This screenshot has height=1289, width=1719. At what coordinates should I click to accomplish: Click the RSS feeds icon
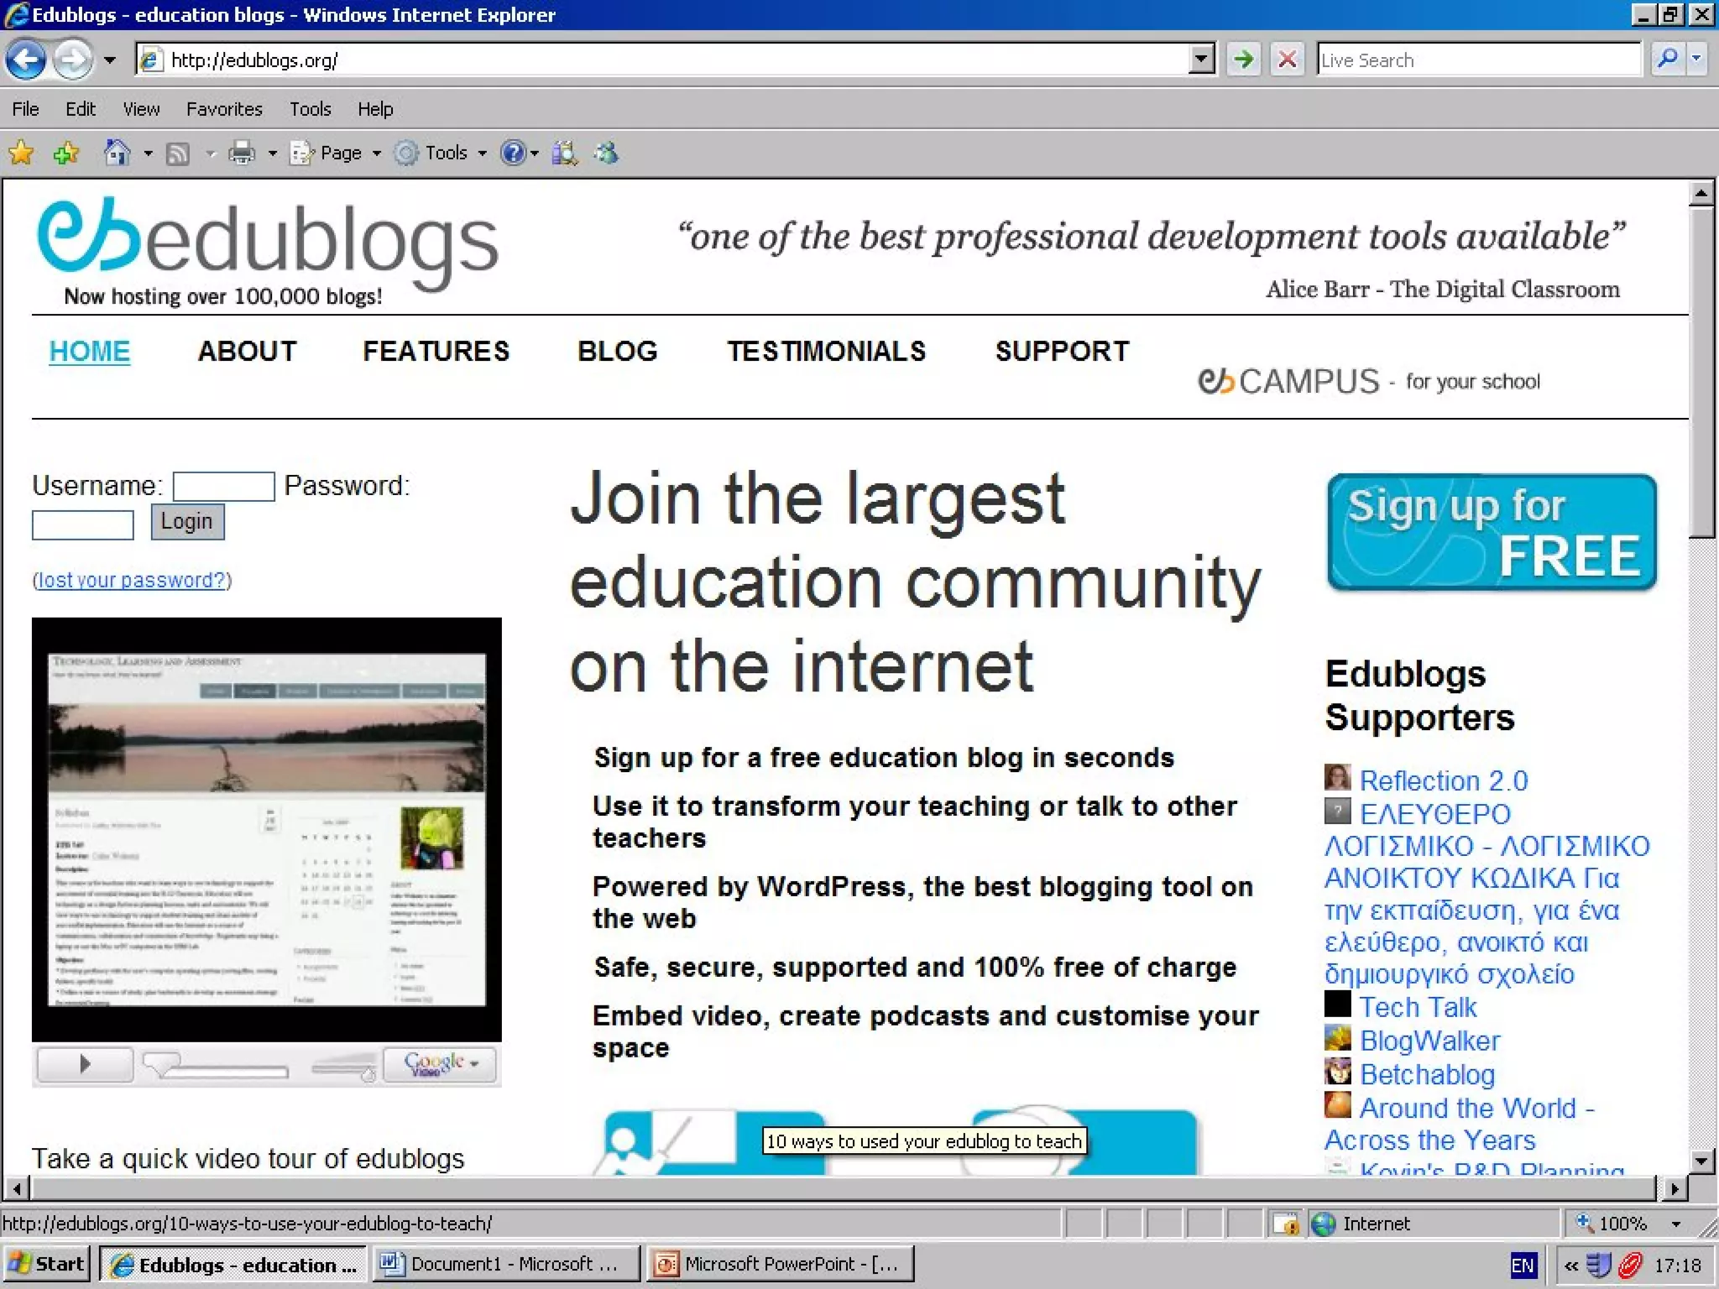coord(177,154)
